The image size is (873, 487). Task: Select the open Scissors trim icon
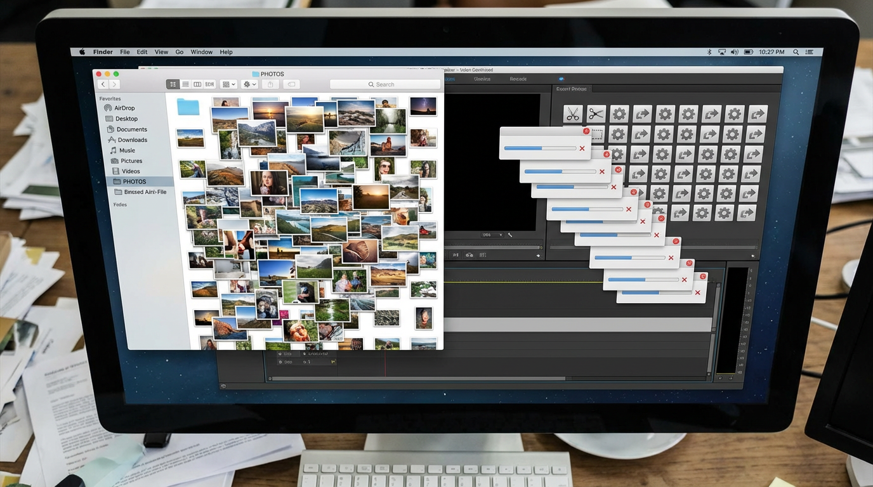pos(595,114)
